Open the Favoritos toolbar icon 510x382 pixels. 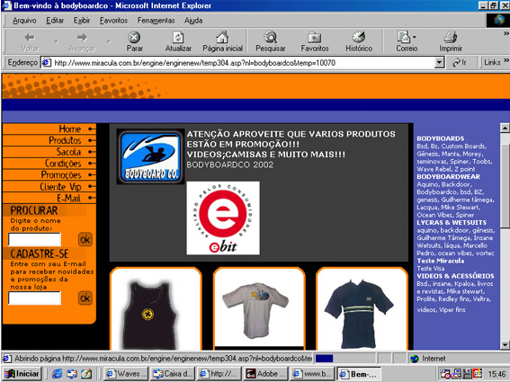point(314,38)
